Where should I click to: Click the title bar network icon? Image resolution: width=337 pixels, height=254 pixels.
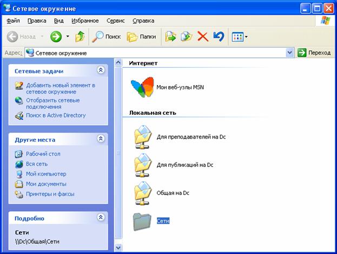coord(7,8)
